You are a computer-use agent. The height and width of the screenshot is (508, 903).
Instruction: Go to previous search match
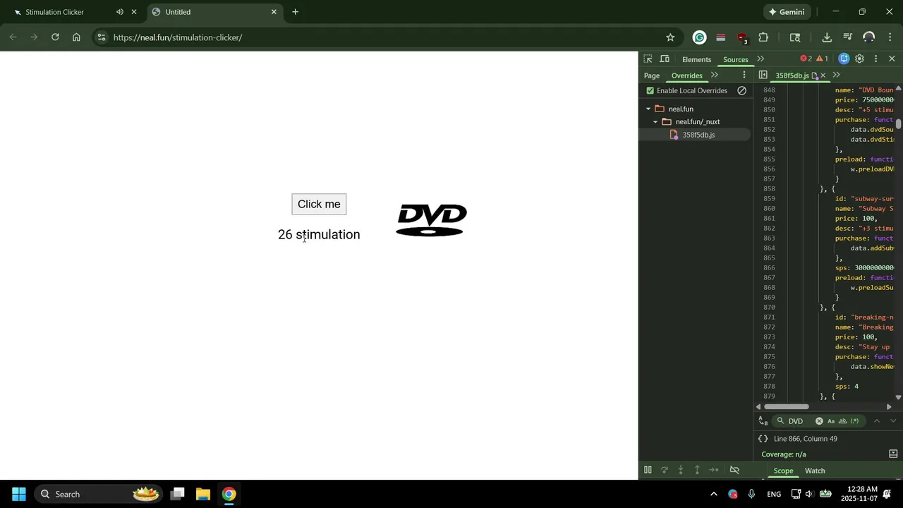(877, 421)
